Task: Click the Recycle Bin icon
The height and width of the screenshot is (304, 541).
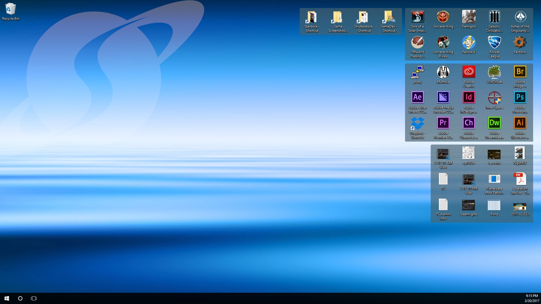Action: 10,9
